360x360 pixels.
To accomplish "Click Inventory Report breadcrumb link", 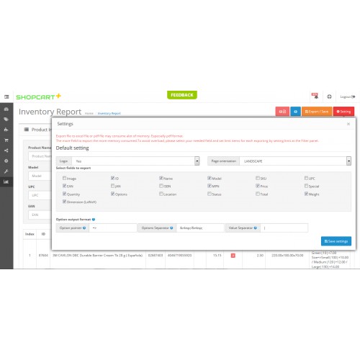I will coord(109,113).
